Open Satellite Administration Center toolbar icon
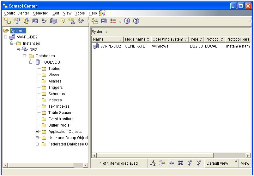This screenshot has height=176, width=254. (x=26, y=21)
